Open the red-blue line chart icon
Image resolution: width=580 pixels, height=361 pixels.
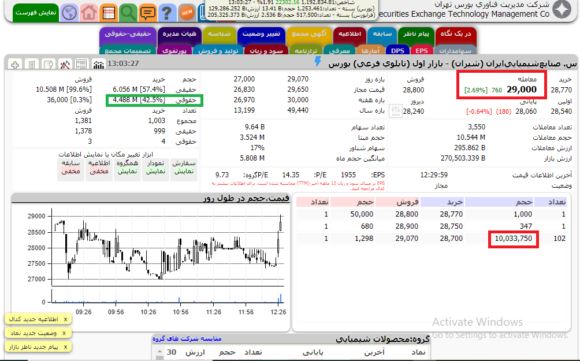[x=65, y=65]
